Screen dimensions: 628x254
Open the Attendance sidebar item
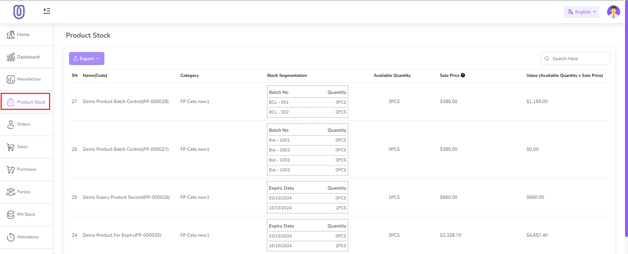[x=27, y=237]
